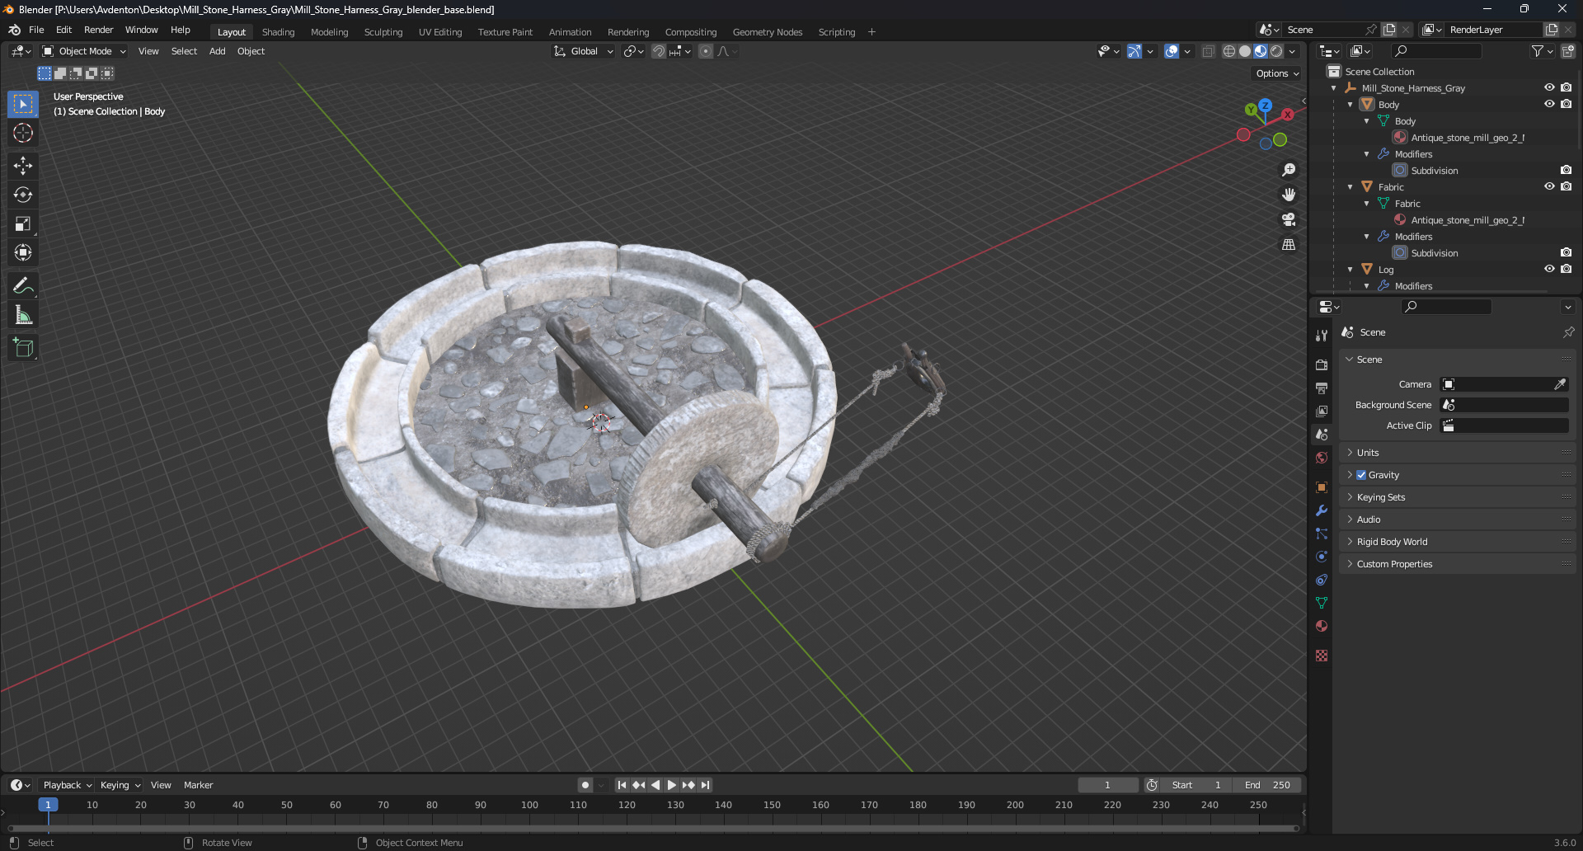
Task: Toggle X-ray display mode
Action: (1208, 51)
